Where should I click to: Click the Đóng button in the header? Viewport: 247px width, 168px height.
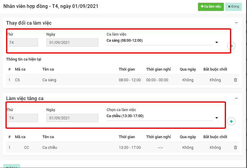coord(233,7)
